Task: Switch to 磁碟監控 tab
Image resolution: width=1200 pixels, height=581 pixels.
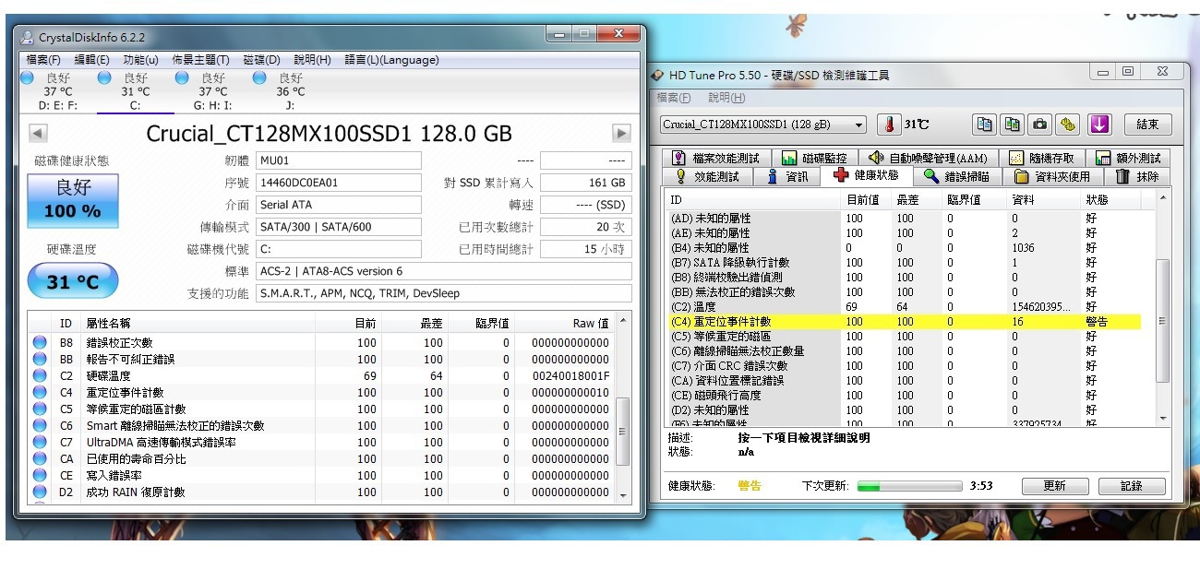Action: coord(813,158)
